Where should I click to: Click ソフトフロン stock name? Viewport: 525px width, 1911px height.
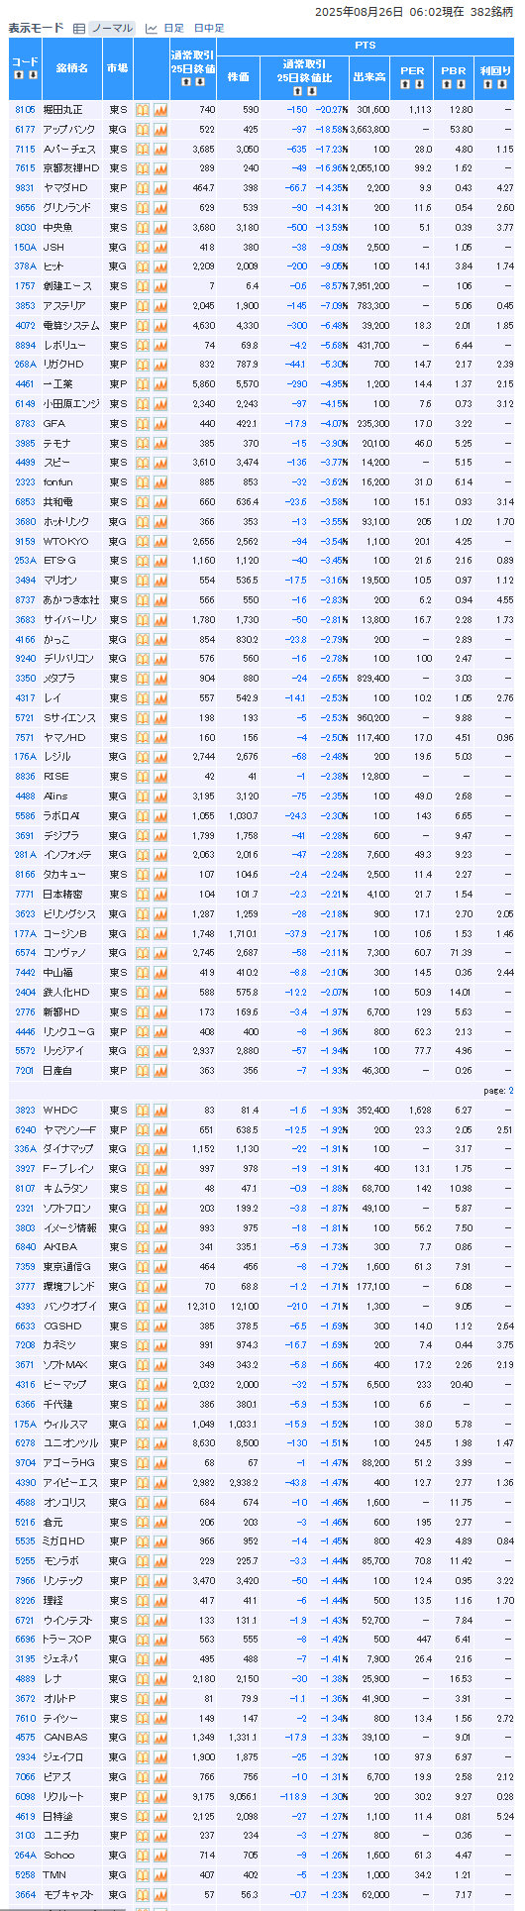pos(66,1209)
